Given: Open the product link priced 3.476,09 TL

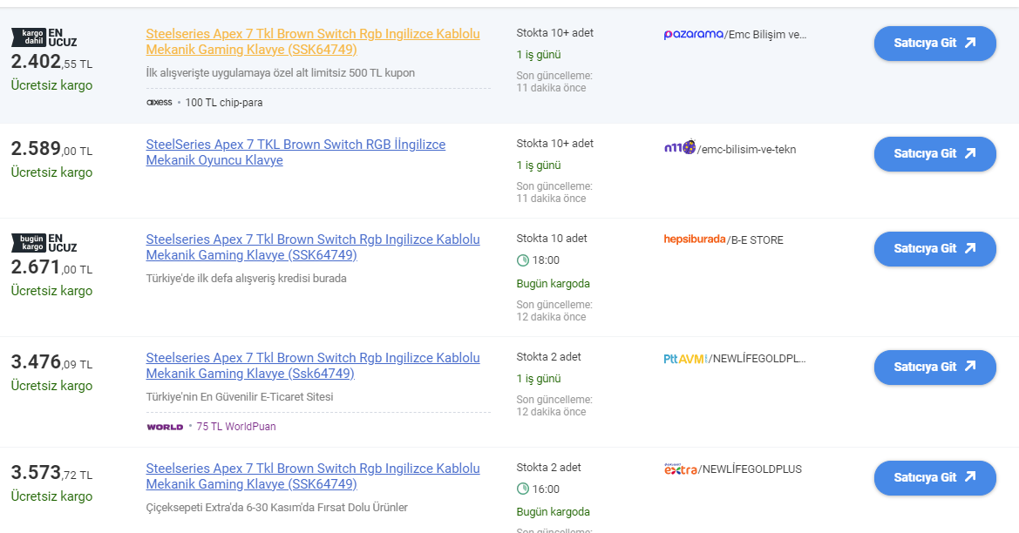Looking at the screenshot, I should [x=312, y=366].
